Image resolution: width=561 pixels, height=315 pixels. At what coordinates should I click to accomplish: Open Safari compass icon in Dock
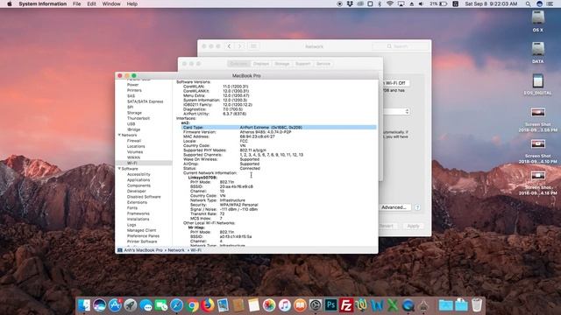tap(176, 305)
